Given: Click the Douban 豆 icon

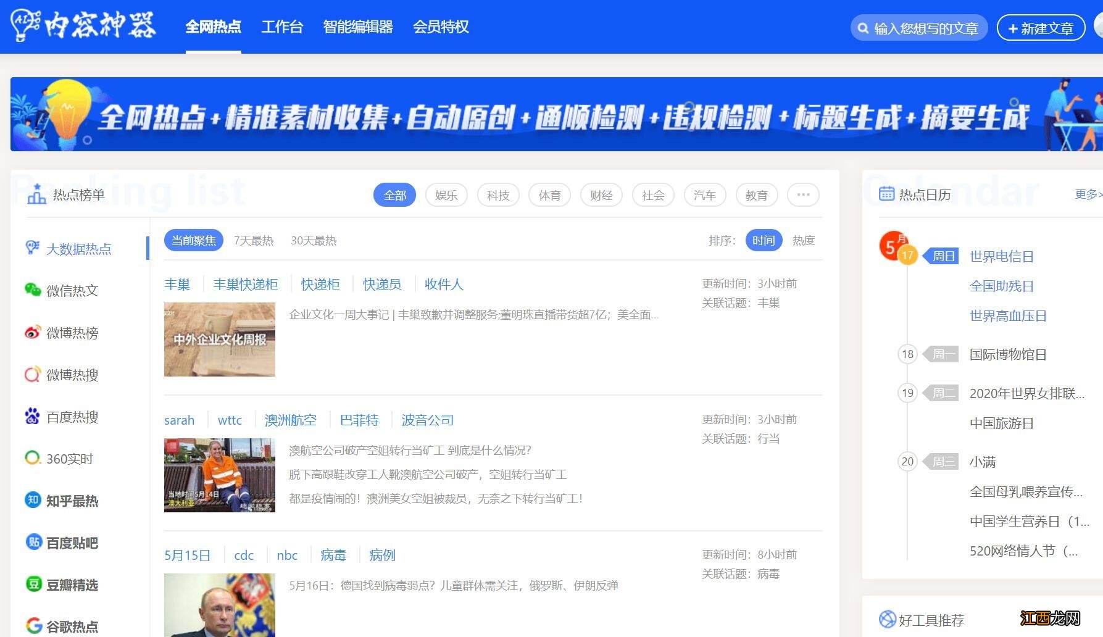Looking at the screenshot, I should tap(33, 584).
